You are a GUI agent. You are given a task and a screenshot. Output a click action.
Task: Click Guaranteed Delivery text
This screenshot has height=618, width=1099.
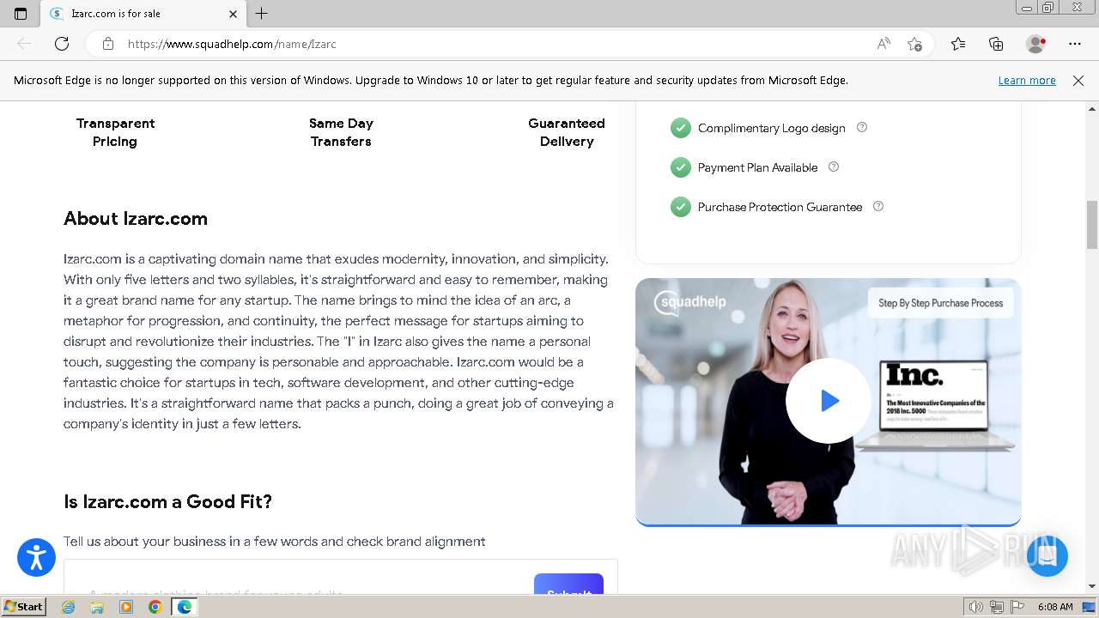pos(567,132)
